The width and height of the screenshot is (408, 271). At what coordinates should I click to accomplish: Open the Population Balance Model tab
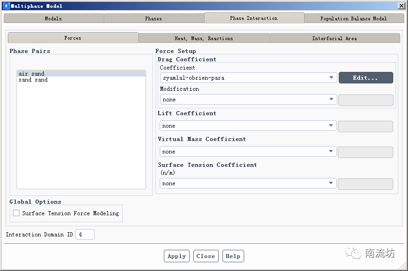point(354,18)
